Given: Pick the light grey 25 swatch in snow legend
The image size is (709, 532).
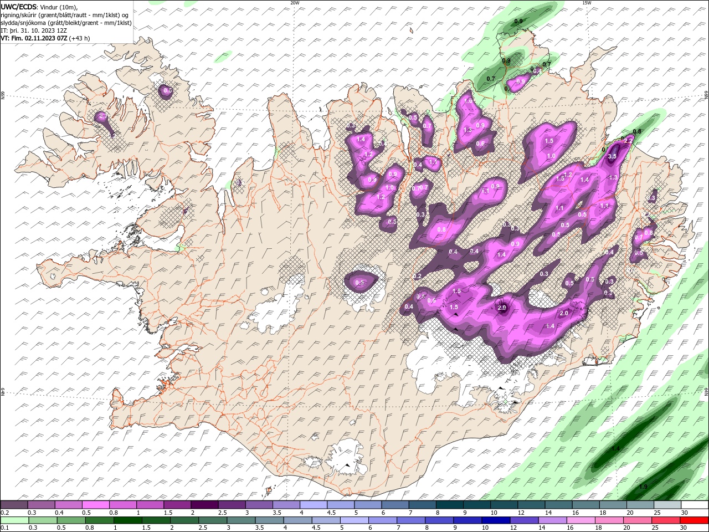Looking at the screenshot, I should click(667, 505).
